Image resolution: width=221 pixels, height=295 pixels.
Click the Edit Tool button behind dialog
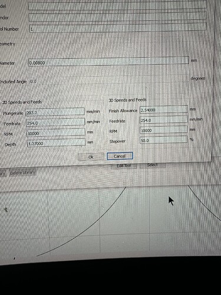tap(124, 166)
